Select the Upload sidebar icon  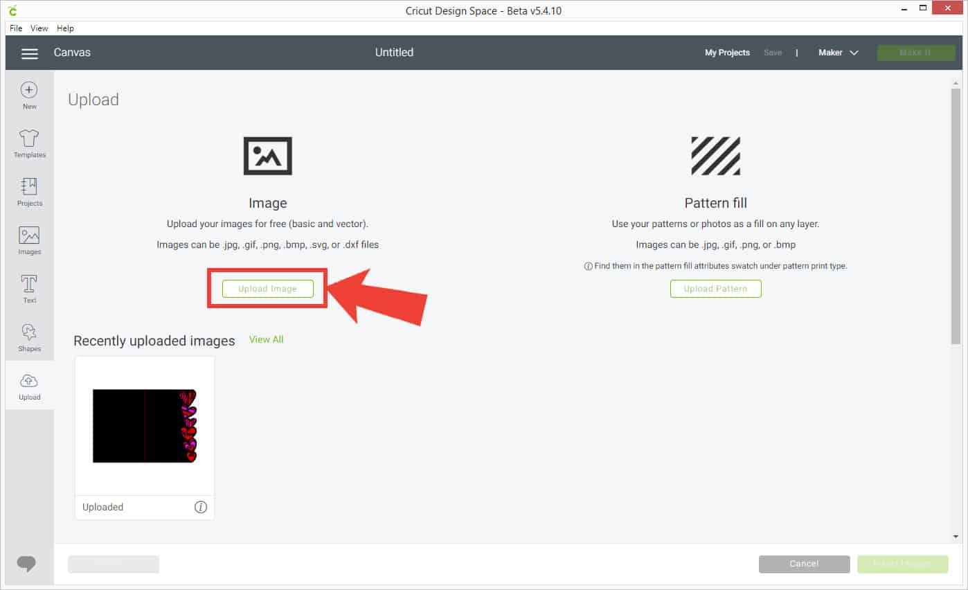tap(29, 386)
